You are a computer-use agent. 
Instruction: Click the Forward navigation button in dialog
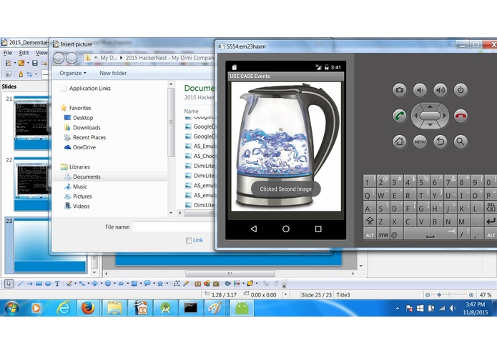(x=72, y=58)
